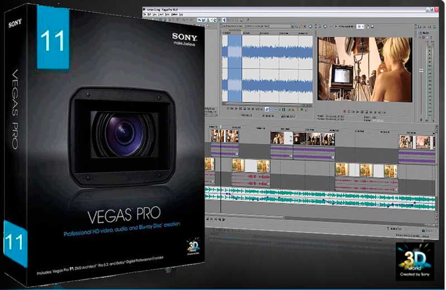Click the timeline transport play button at the bottom
This screenshot has width=446, height=290.
coord(224,219)
